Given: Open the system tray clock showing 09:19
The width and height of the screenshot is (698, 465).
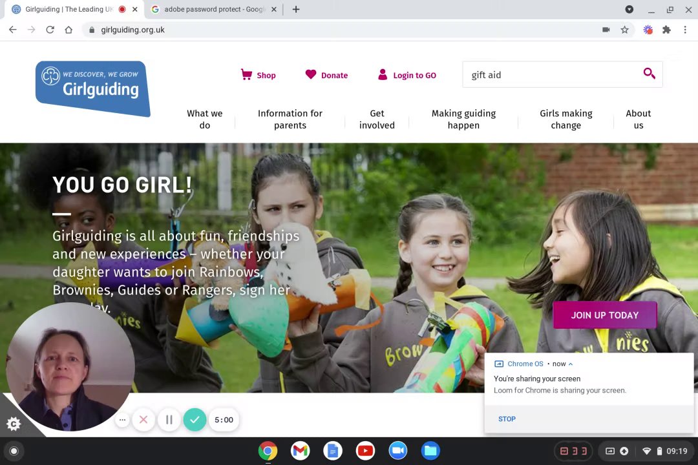Looking at the screenshot, I should point(677,451).
